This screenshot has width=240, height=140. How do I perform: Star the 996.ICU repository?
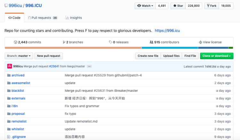pos(178,6)
